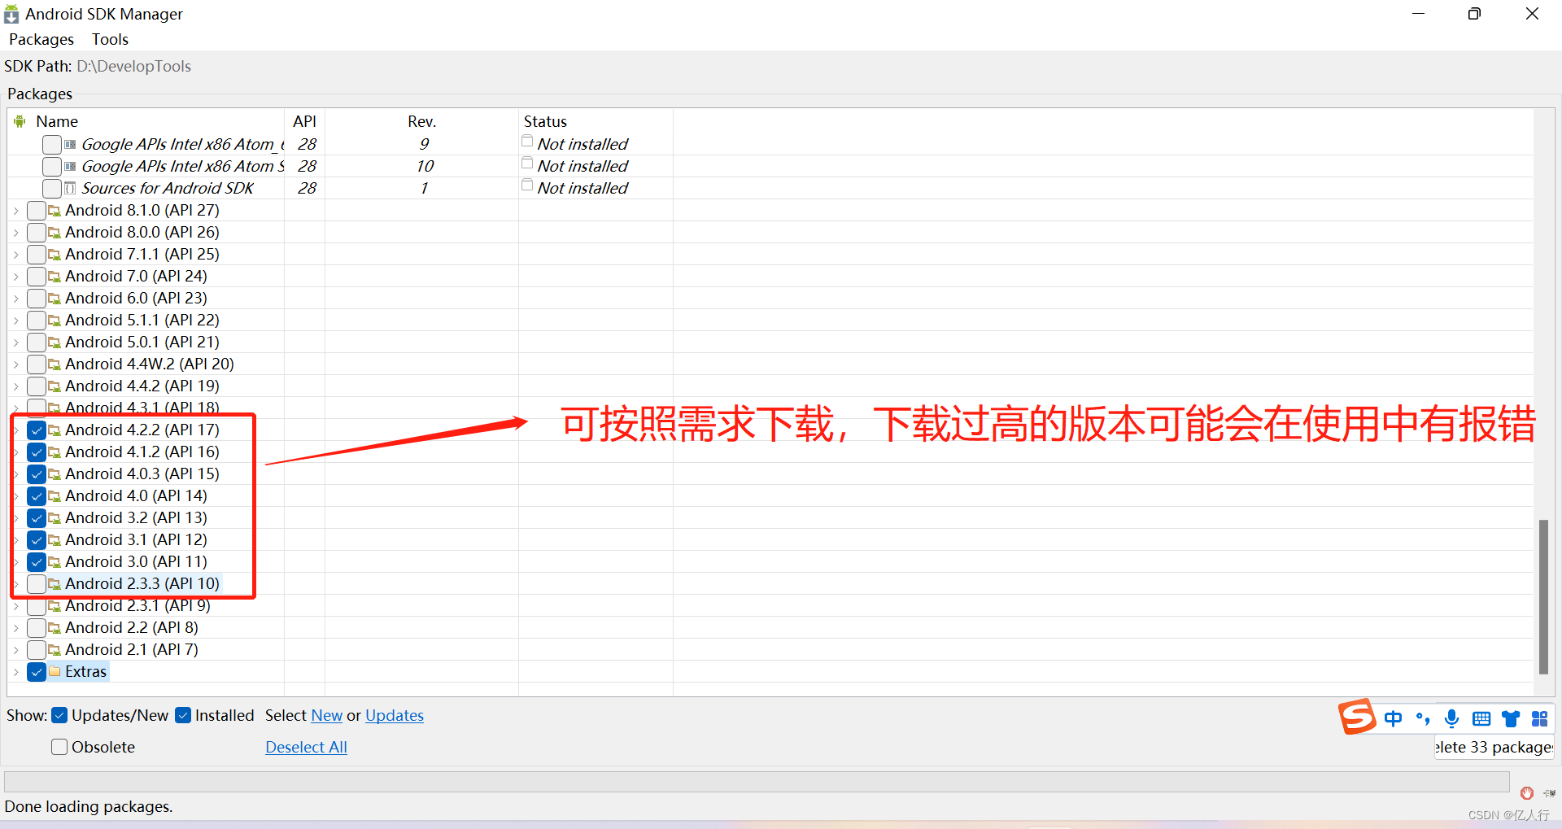
Task: Expand the Android 3.1 (API 12) node
Action: click(x=15, y=540)
